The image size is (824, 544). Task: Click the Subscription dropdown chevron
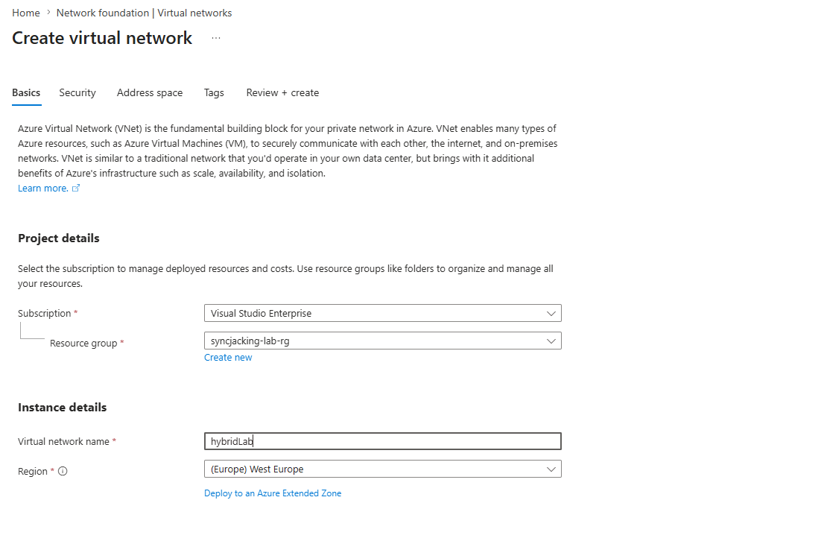551,313
